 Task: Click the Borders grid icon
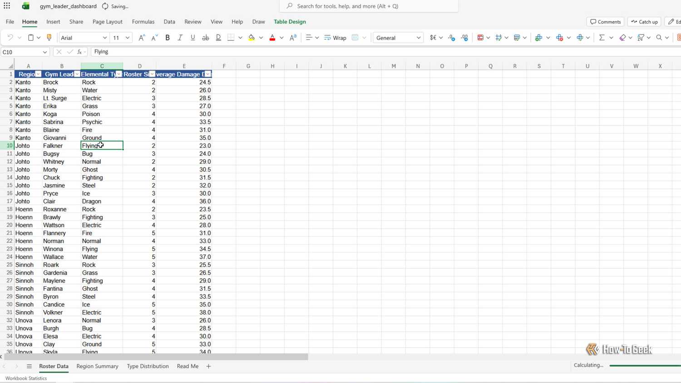[x=231, y=38]
